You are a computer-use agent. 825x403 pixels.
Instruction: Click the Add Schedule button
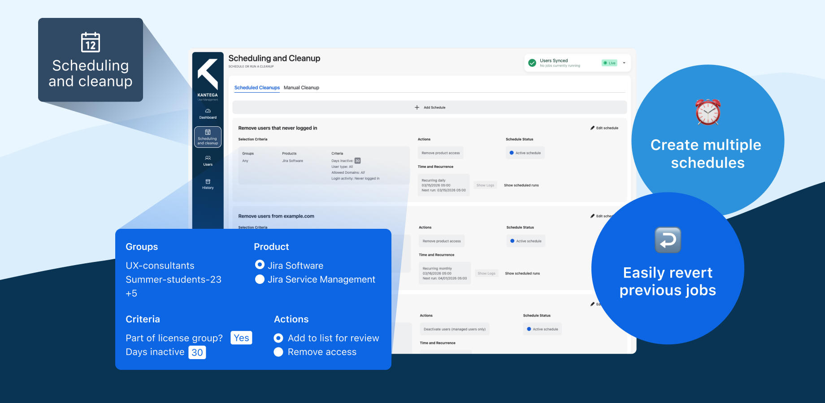430,107
